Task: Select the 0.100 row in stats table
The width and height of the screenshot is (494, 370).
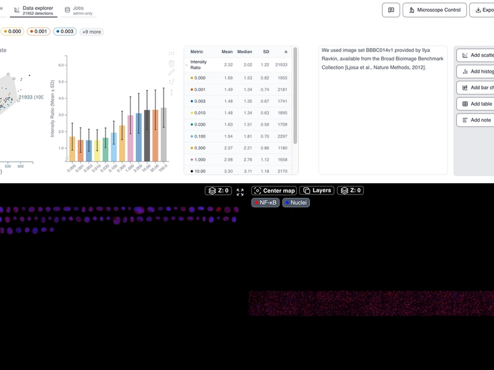Action: [238, 136]
